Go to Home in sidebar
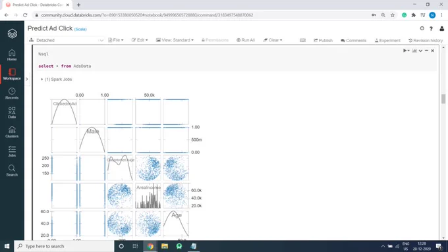The image size is (448, 252). click(12, 55)
